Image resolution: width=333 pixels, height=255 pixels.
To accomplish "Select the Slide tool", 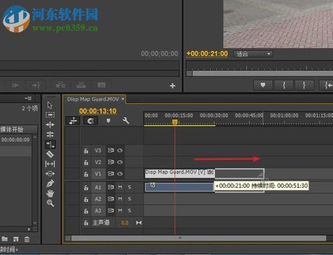I will (50, 174).
